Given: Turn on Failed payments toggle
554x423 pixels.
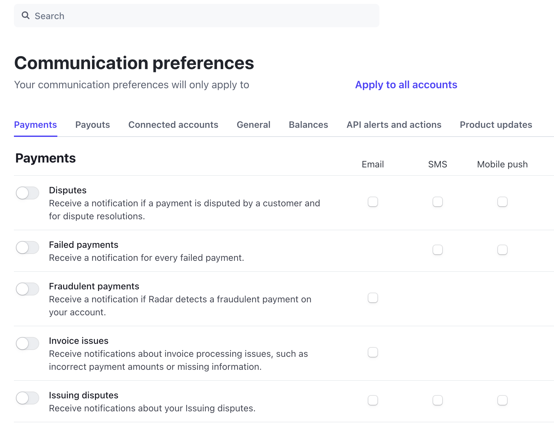Looking at the screenshot, I should [28, 248].
